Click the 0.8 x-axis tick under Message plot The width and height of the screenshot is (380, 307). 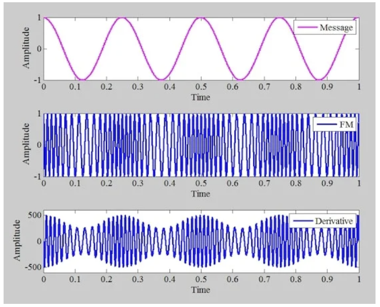pos(296,86)
